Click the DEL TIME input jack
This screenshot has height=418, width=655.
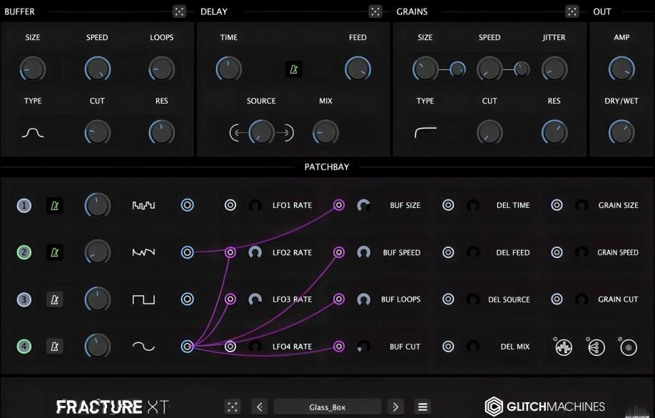point(448,205)
